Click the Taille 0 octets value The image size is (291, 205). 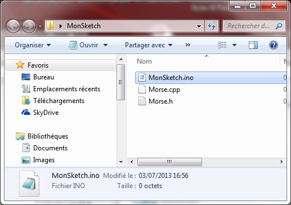150,186
